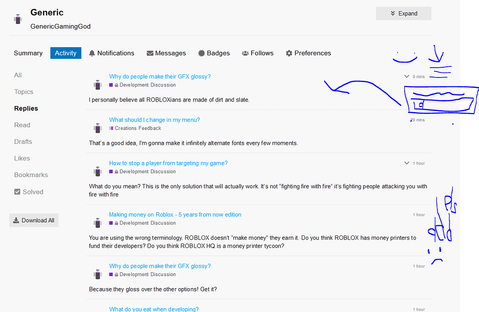View Drafts in the sidebar
Viewport: 479px width, 312px height.
pos(23,142)
